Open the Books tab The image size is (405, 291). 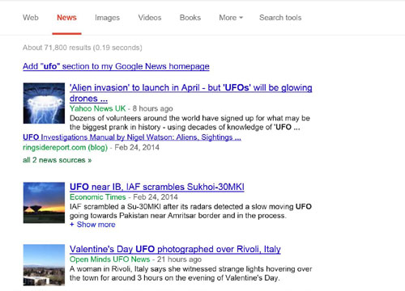(x=190, y=18)
